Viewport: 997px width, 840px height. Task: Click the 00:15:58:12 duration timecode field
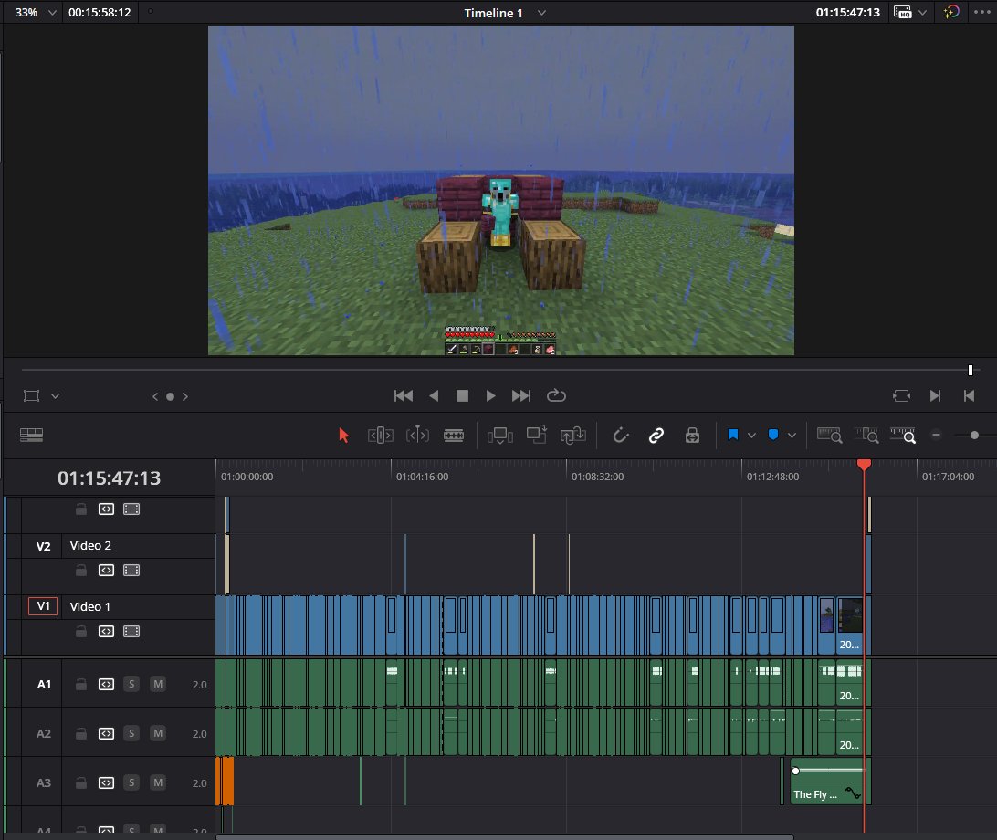point(100,12)
